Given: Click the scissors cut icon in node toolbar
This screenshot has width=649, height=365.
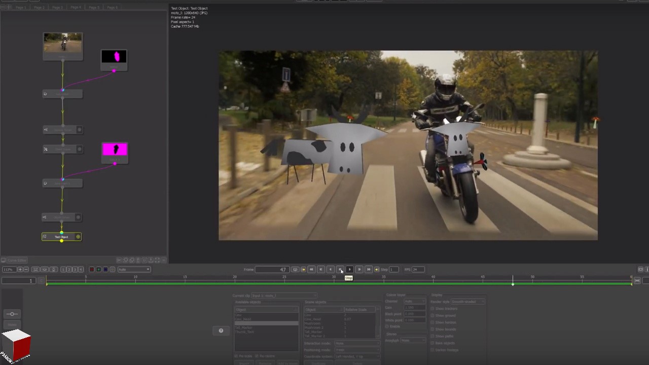Looking at the screenshot, I should pos(119,260).
